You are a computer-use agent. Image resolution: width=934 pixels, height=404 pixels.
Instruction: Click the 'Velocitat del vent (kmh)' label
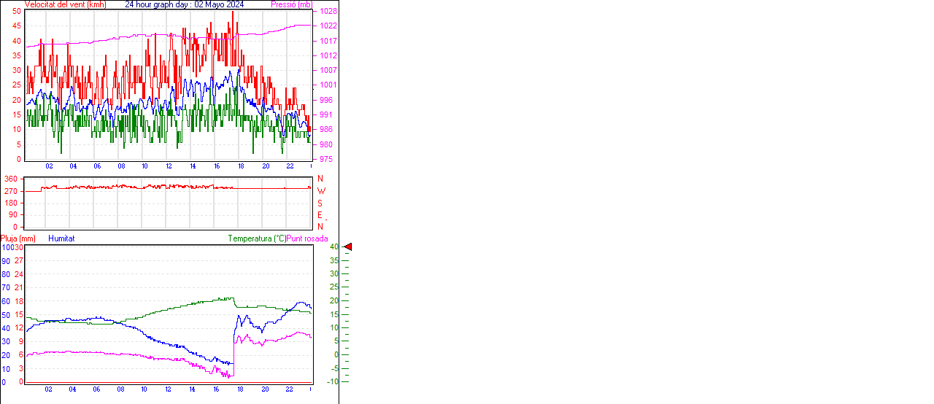pyautogui.click(x=65, y=4)
